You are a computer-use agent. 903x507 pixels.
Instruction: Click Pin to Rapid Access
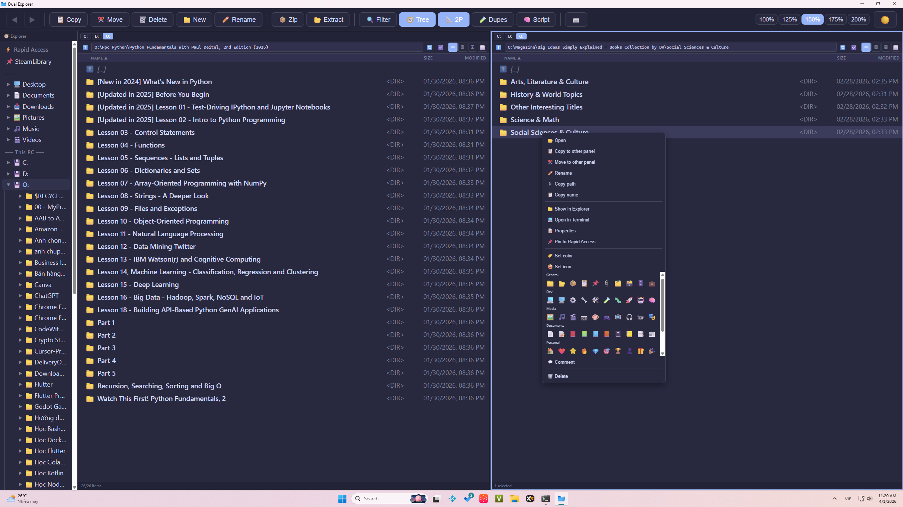pos(604,242)
